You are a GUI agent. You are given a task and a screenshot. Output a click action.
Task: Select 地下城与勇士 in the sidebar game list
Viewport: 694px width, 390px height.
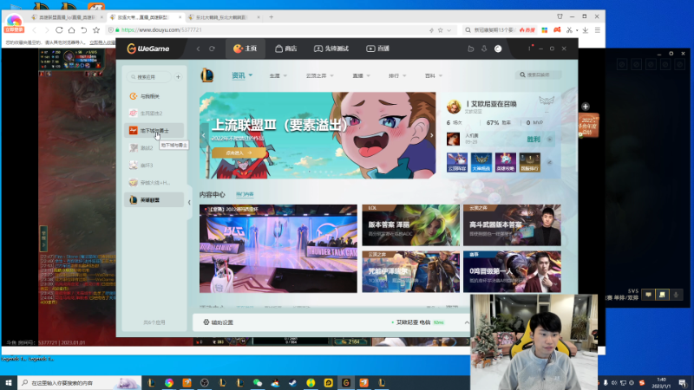[x=154, y=131]
